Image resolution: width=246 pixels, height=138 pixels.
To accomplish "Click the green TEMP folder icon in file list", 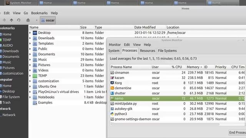I will pos(35,76).
